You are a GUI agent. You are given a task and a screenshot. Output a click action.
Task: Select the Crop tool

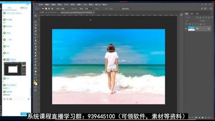(35, 28)
